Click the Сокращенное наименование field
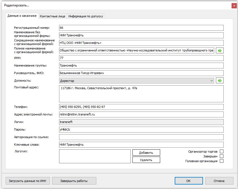 (141, 43)
